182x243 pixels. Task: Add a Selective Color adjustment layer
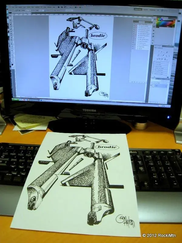[x=167, y=60]
